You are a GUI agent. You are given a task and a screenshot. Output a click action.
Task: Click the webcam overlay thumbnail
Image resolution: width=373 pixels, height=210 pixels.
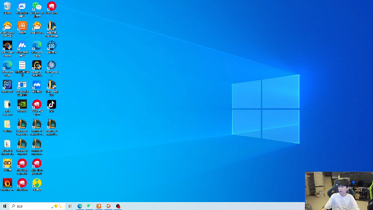tap(339, 191)
